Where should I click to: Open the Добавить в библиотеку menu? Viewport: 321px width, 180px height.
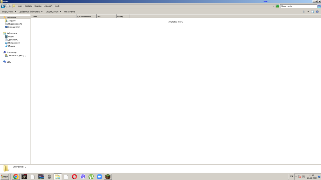coord(31,12)
